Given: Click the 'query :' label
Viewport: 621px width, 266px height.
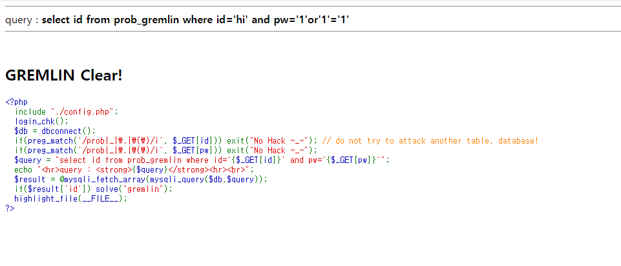Looking at the screenshot, I should coord(22,20).
